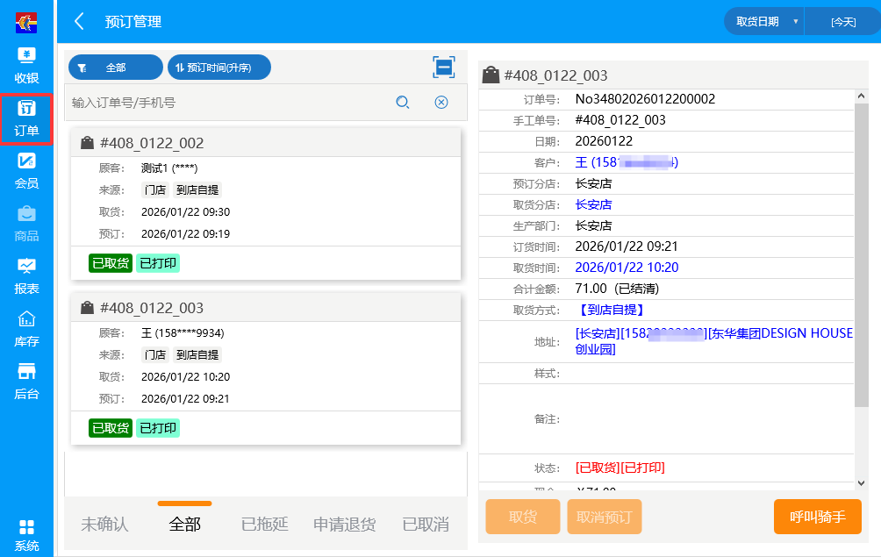Click bag icon in detail panel header
This screenshot has height=557, width=881.
coord(491,75)
